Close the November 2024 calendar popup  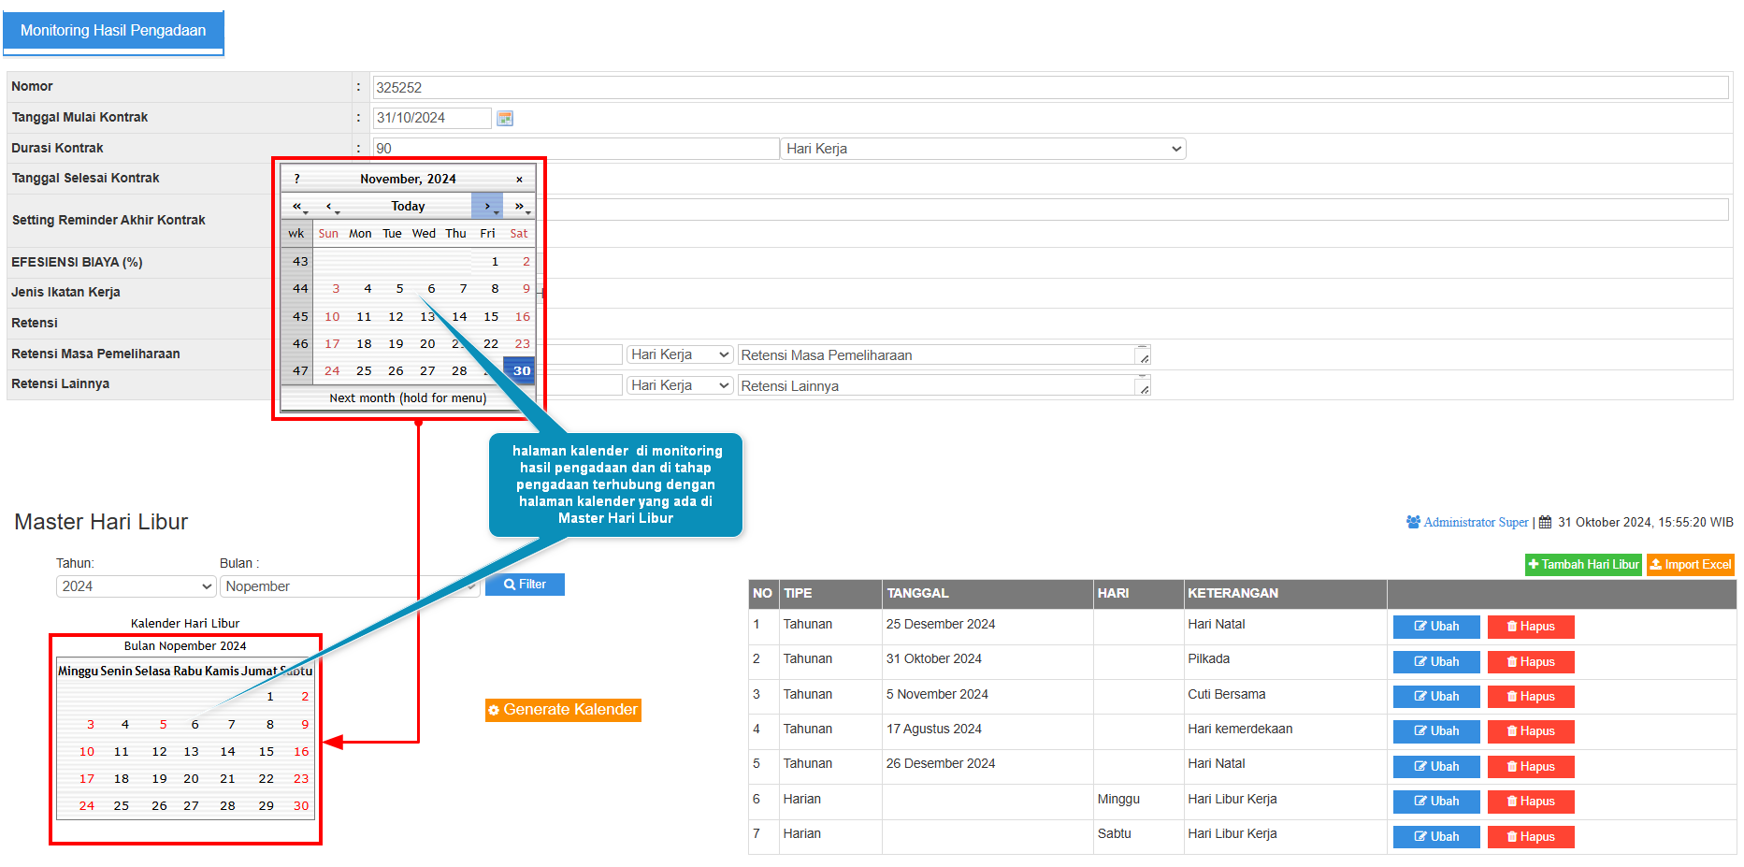click(519, 179)
